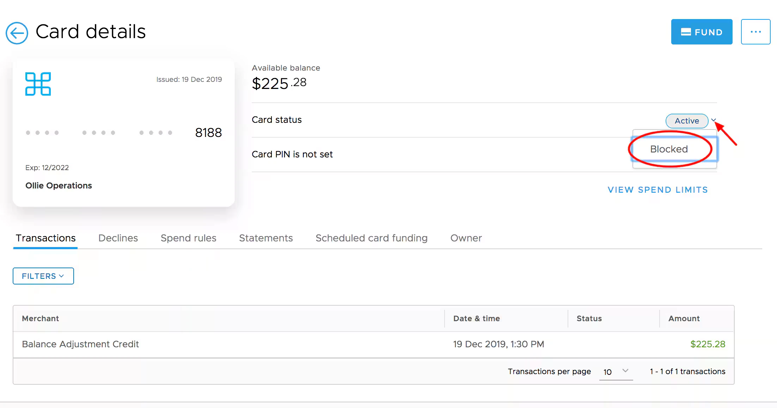777x408 pixels.
Task: Click the Active status badge
Action: (686, 121)
